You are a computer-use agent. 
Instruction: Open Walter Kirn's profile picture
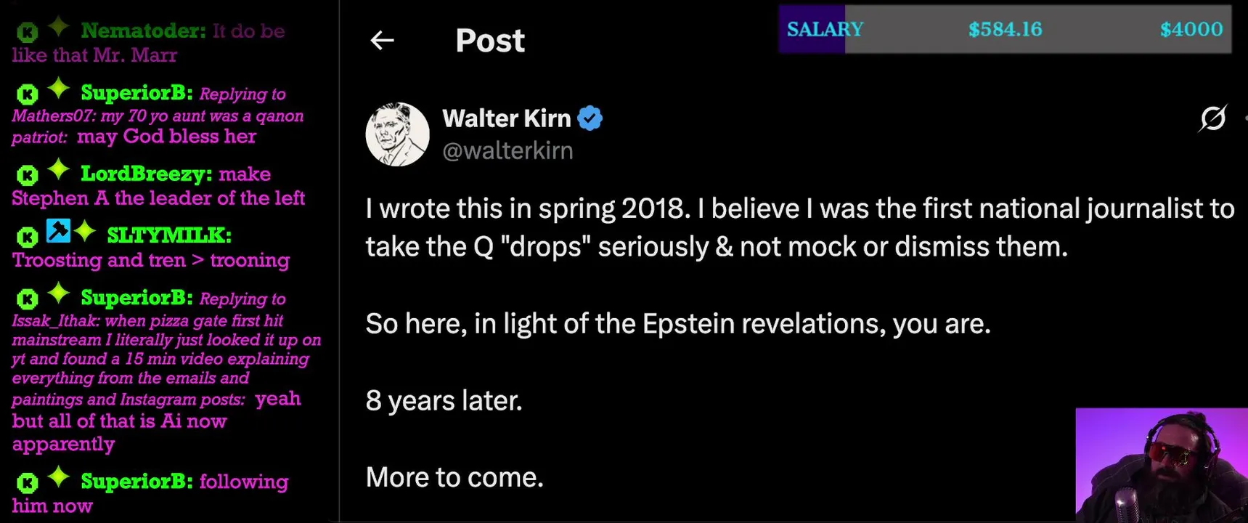point(397,134)
